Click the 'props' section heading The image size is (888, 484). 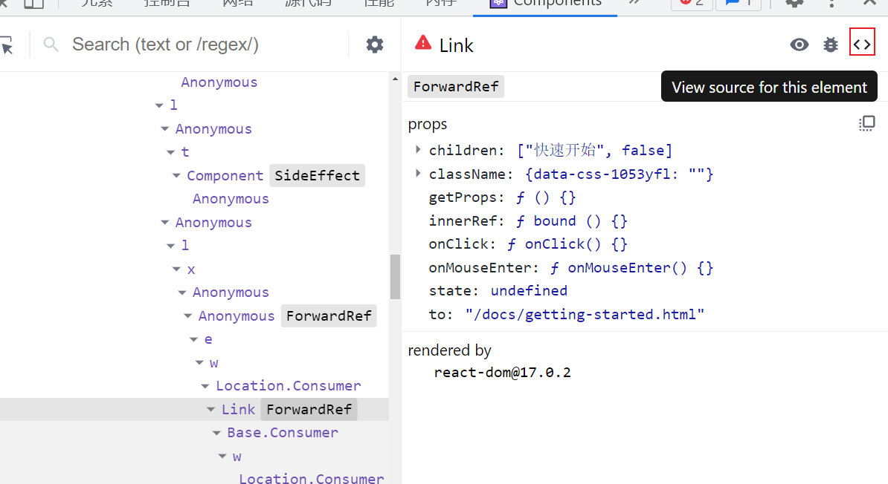pos(428,125)
